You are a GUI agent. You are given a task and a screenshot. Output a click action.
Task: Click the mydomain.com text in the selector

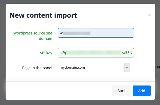pyautogui.click(x=72, y=68)
